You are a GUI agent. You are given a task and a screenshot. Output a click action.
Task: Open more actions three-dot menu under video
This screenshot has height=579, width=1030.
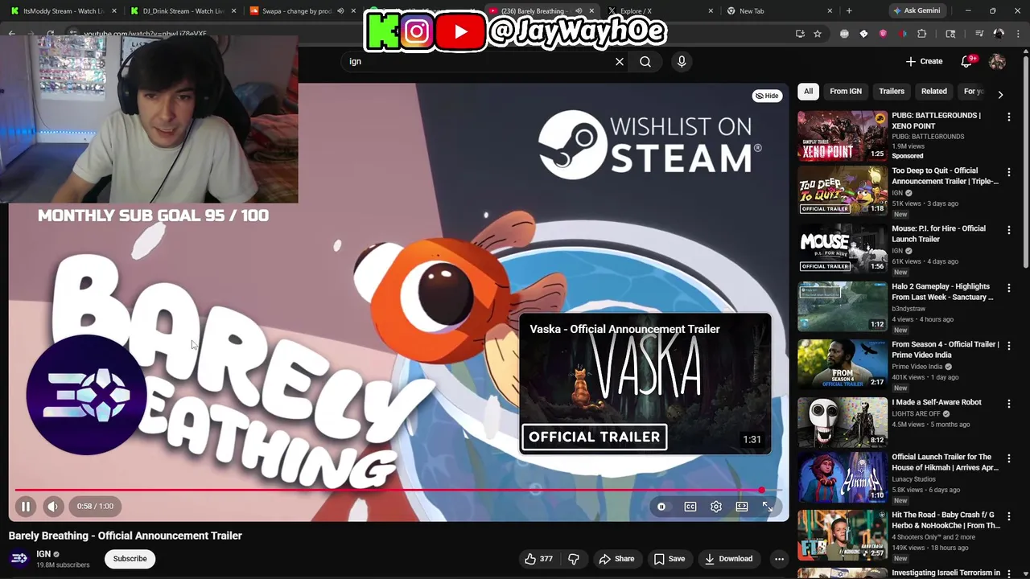779,559
